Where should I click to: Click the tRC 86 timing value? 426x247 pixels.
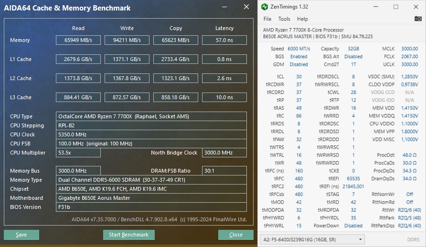tap(299, 116)
